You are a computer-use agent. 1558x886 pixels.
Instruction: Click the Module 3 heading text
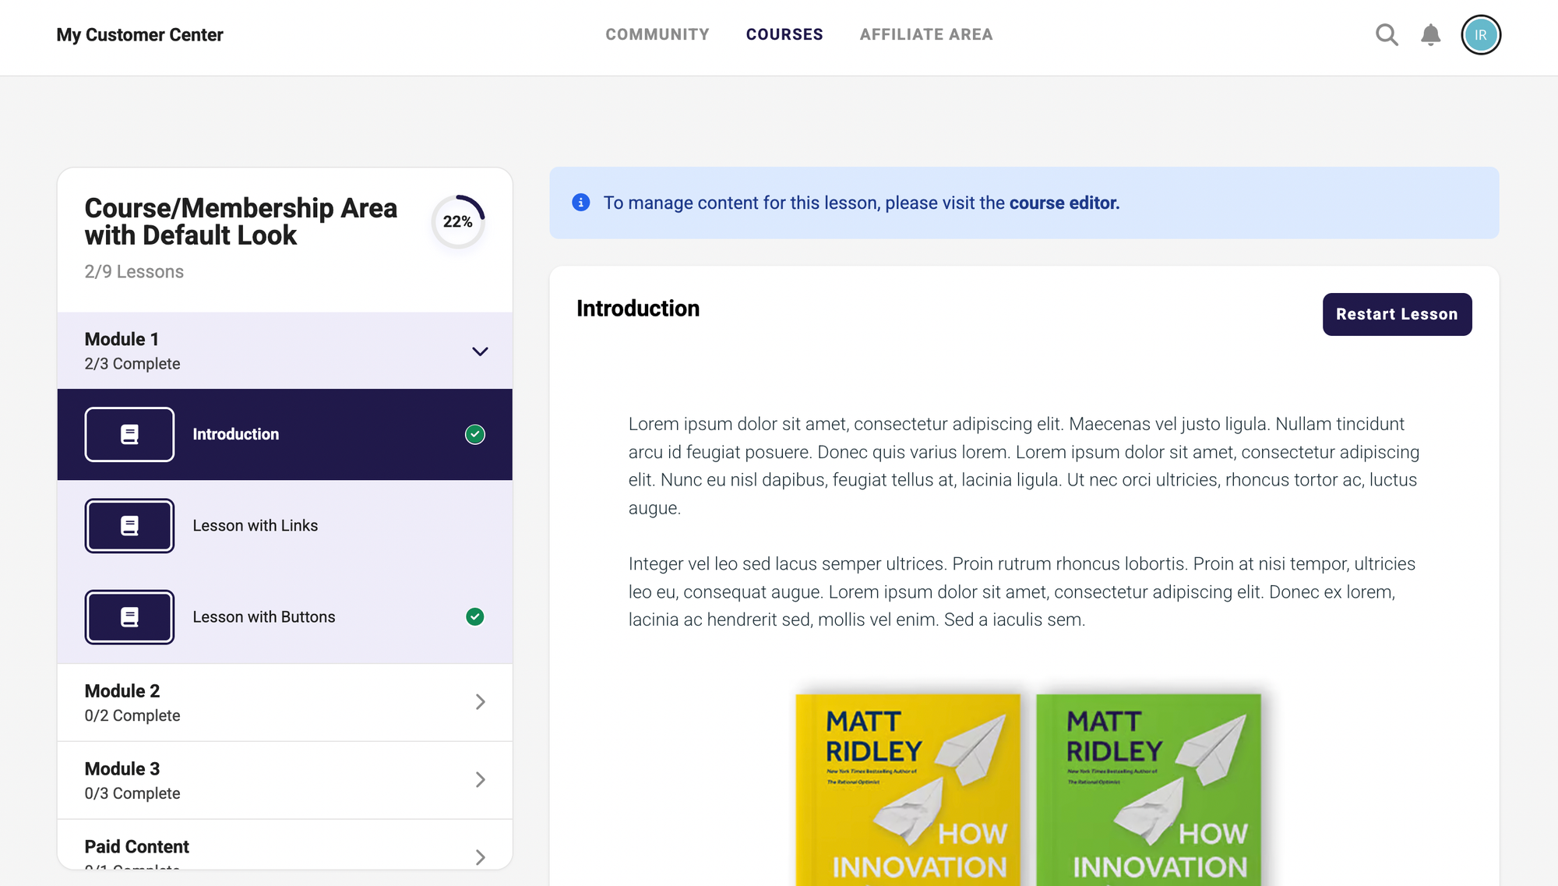point(122,769)
